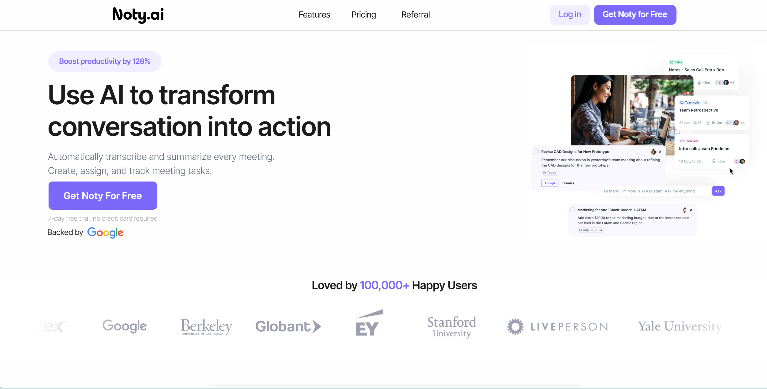Open the Pricing menu item
Screen dimensions: 767x389
364,15
